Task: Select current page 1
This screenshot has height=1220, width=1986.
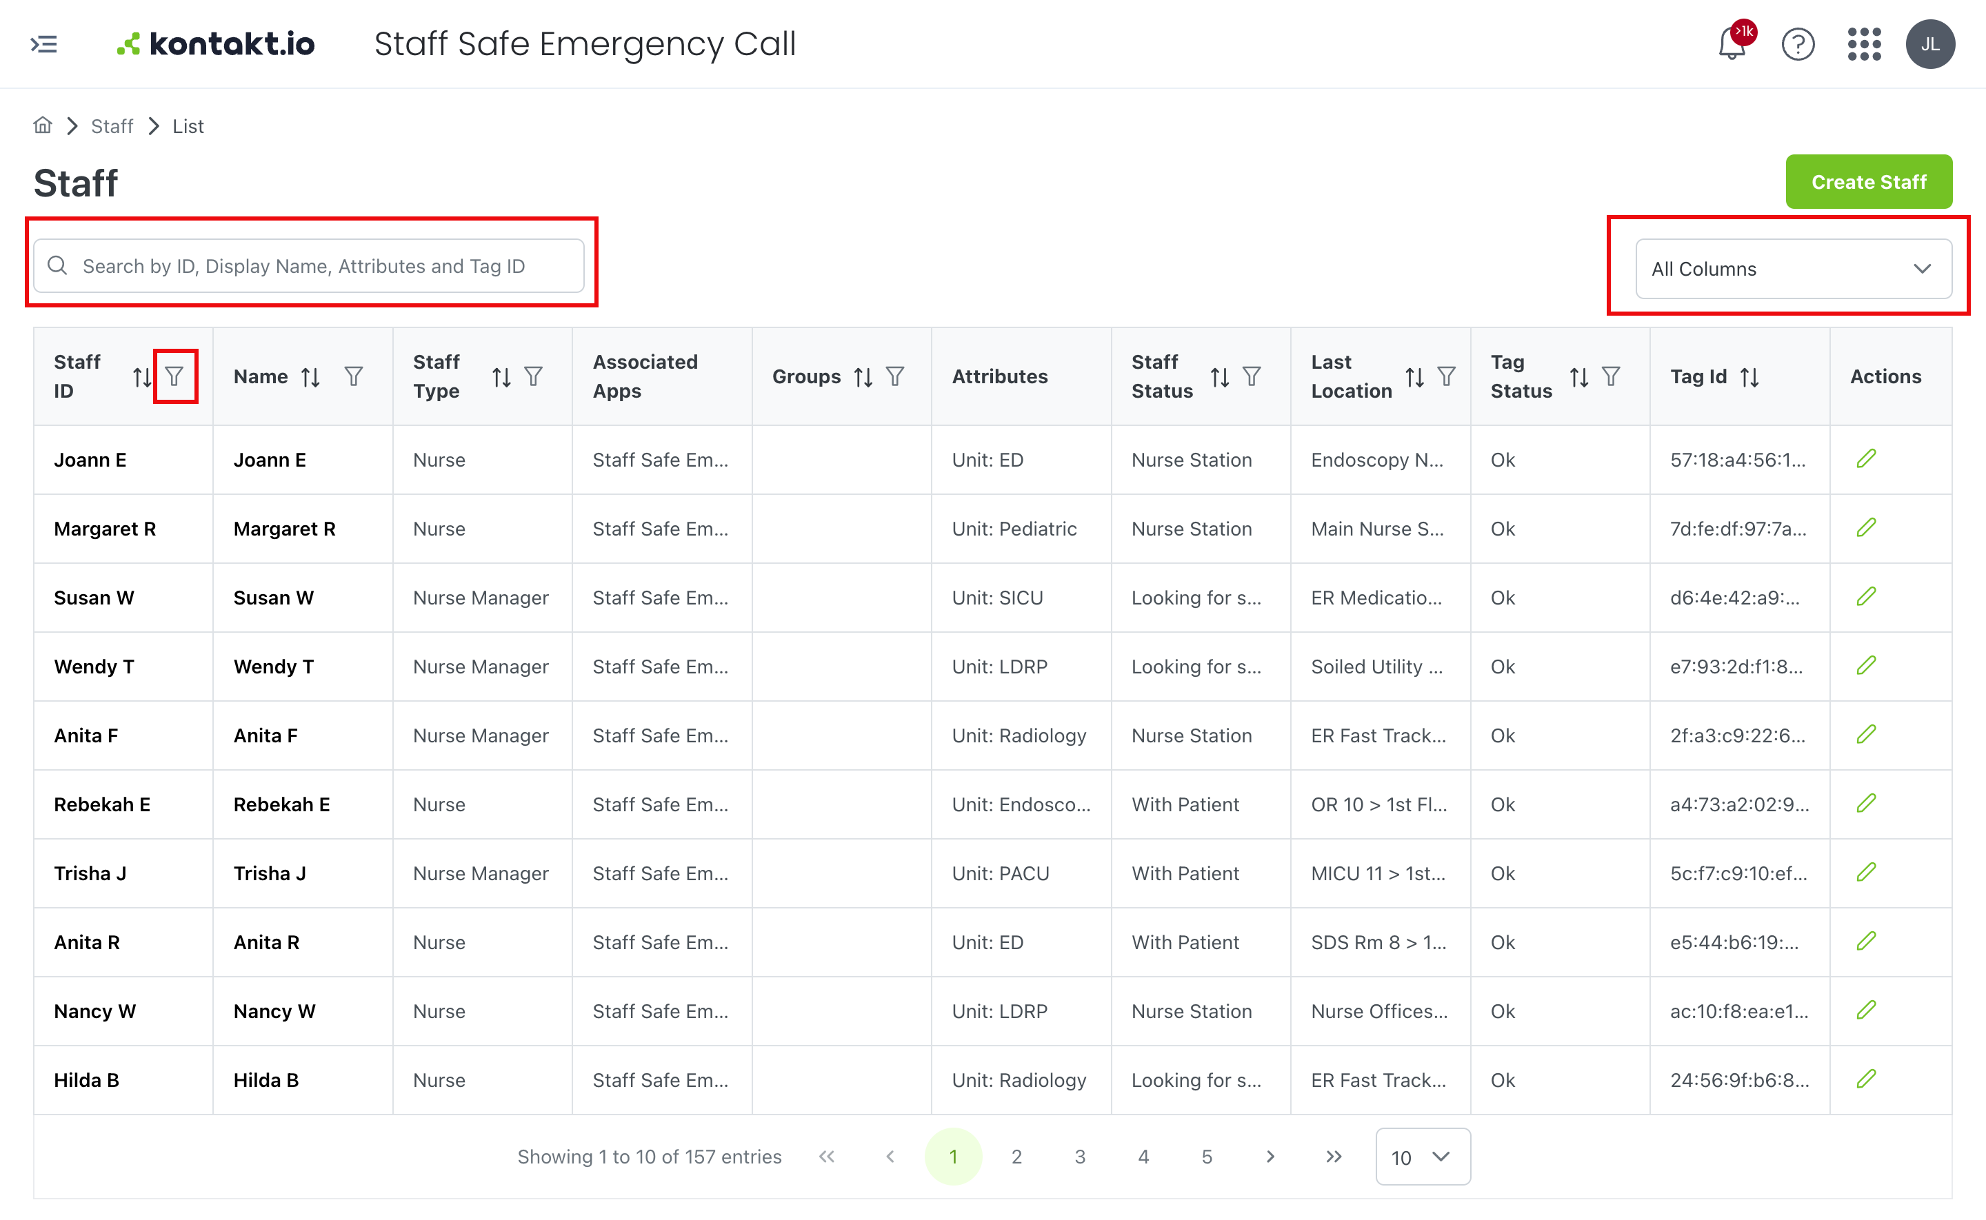Action: 953,1157
